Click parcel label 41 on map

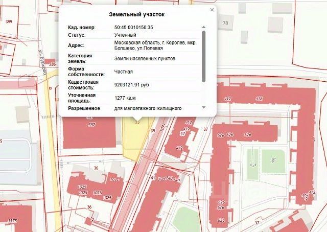tap(153, 178)
